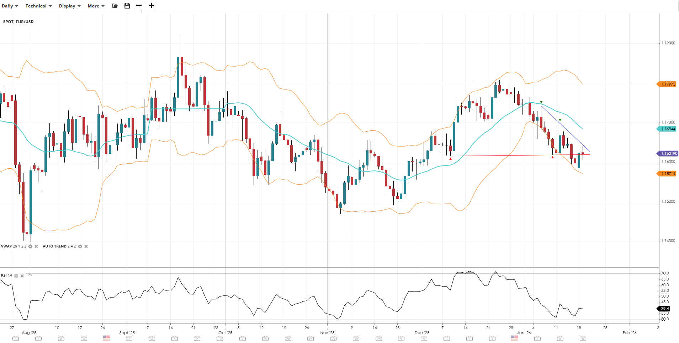Click the SPOT, EUR/USD chart title
The height and width of the screenshot is (343, 679).
coord(18,22)
